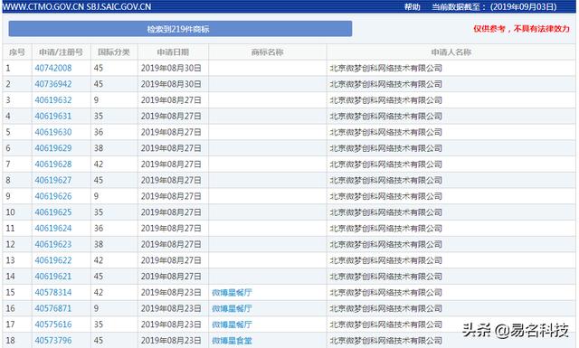Select date 2019年08月30日 in row 2
This screenshot has height=348, width=579.
point(171,84)
